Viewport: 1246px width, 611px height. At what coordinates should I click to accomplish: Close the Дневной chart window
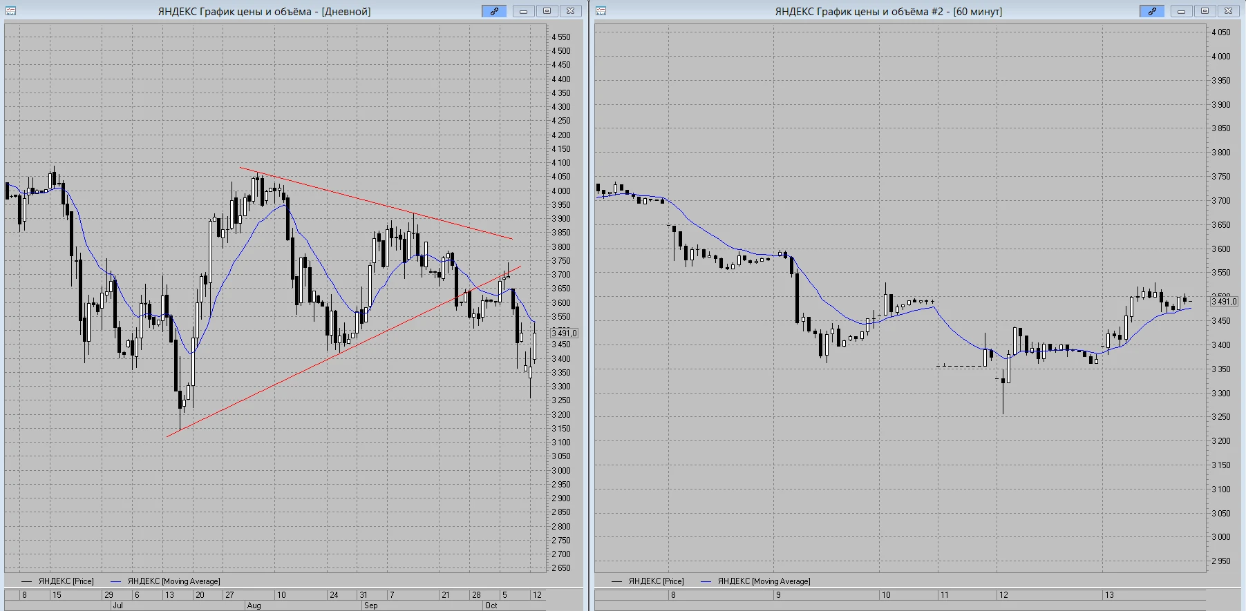point(570,11)
